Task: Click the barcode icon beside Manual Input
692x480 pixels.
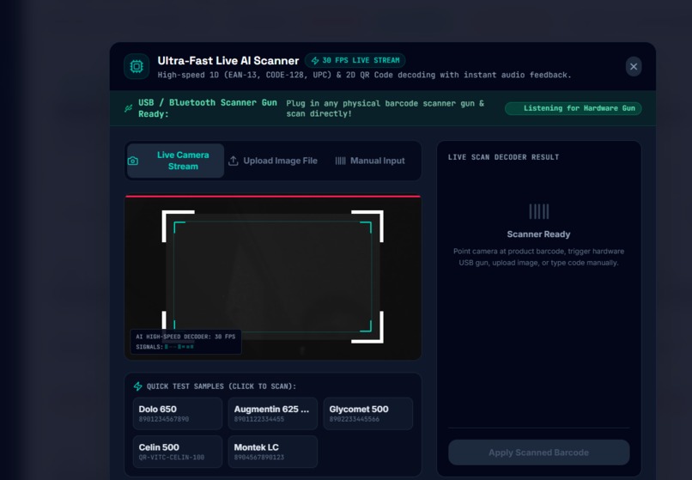Action: pyautogui.click(x=340, y=161)
